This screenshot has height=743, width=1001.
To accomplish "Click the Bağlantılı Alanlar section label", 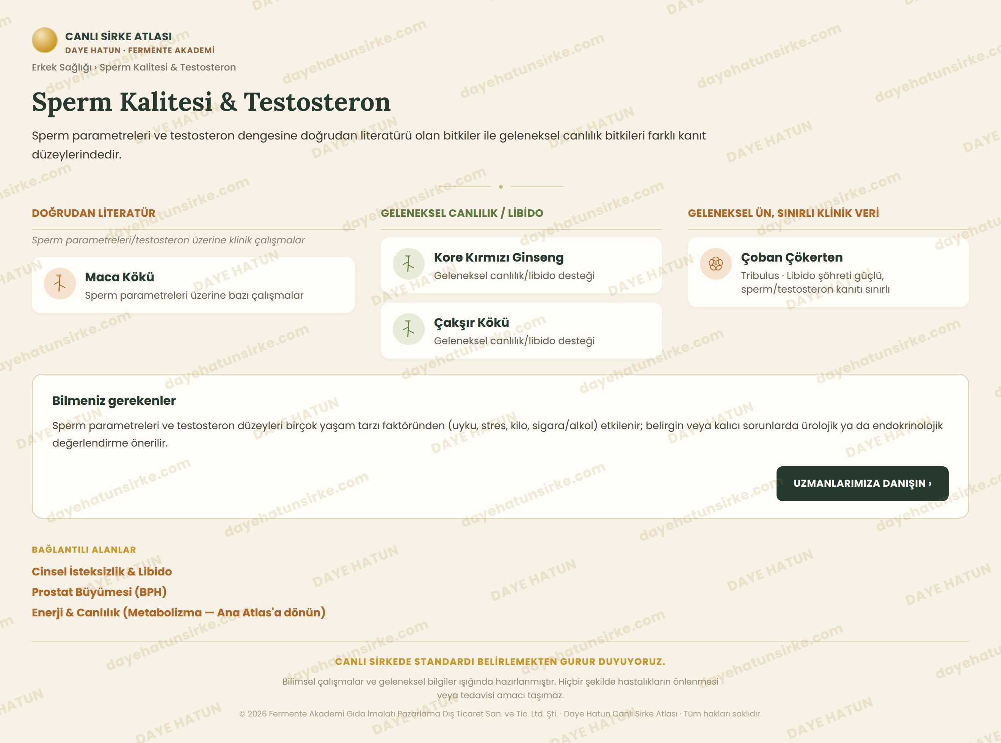I will point(84,550).
